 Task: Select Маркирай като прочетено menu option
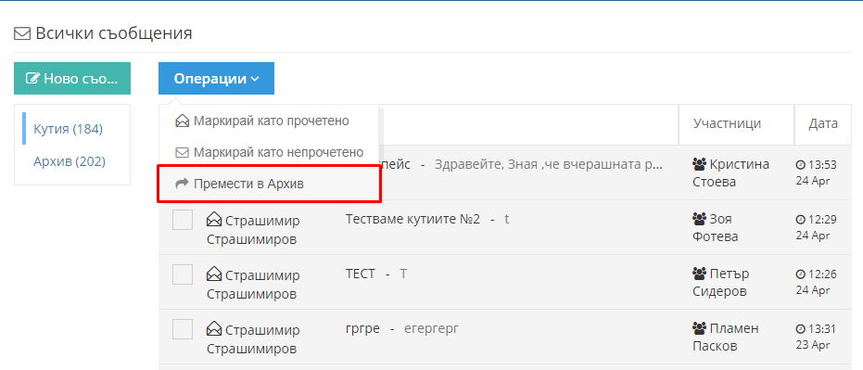pyautogui.click(x=269, y=121)
